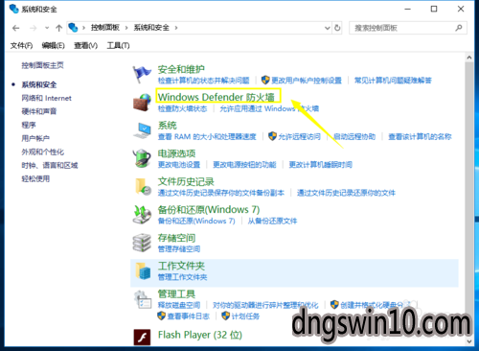
Task: Click the Flash Player (32 位) icon
Action: click(x=142, y=337)
